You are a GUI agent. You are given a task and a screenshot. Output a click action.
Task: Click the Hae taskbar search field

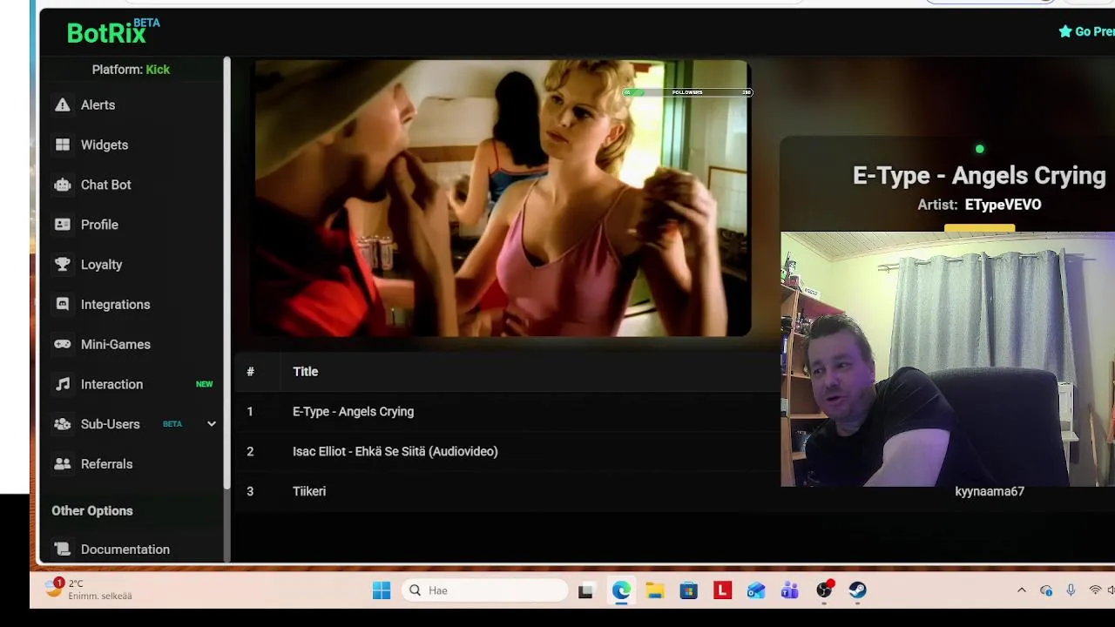[x=485, y=590]
